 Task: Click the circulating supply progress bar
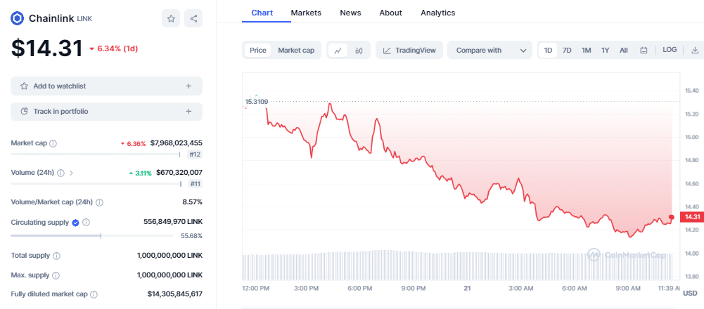point(92,235)
